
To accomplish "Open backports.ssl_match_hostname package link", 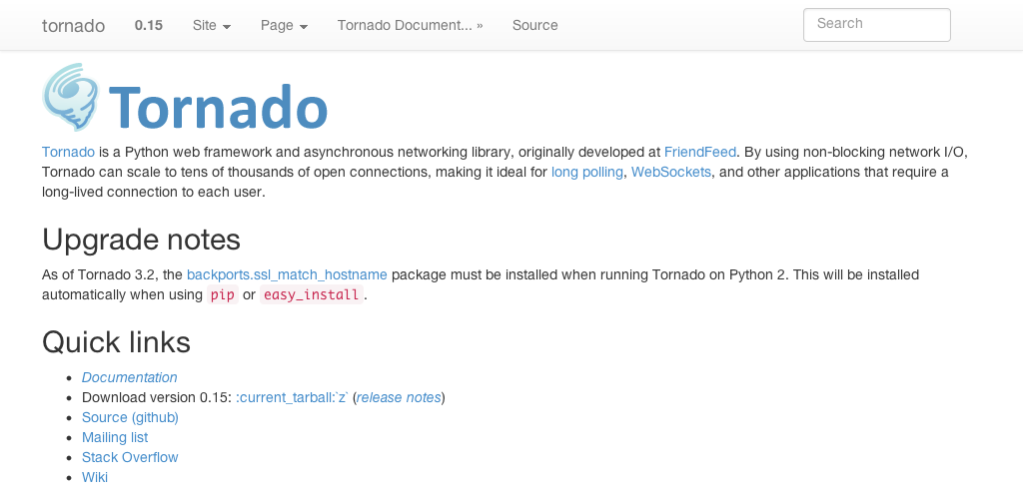I will point(287,274).
